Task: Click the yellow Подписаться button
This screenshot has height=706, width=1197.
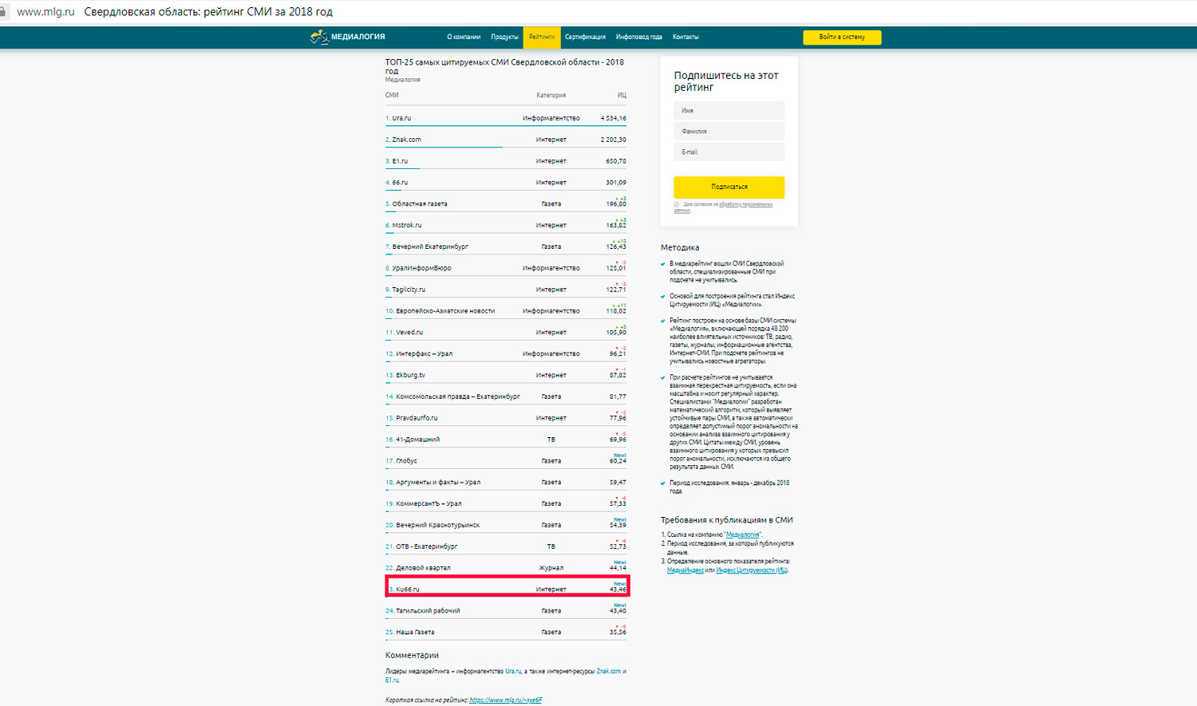Action: [x=729, y=187]
